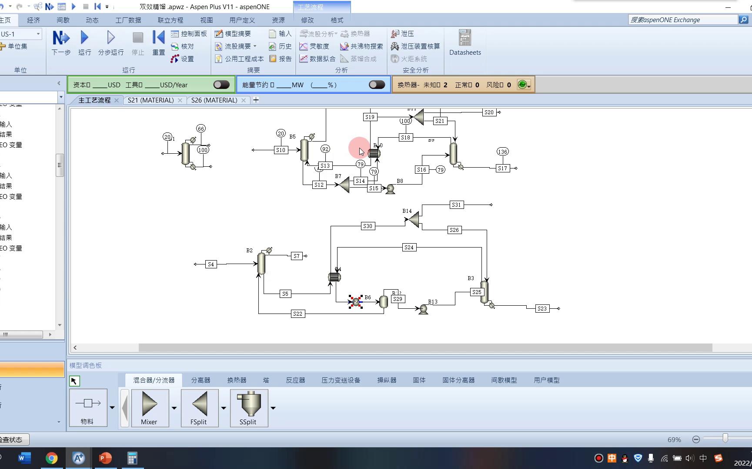This screenshot has height=469, width=752.
Task: Open Data Fit (数据拟合)
Action: tap(318, 59)
